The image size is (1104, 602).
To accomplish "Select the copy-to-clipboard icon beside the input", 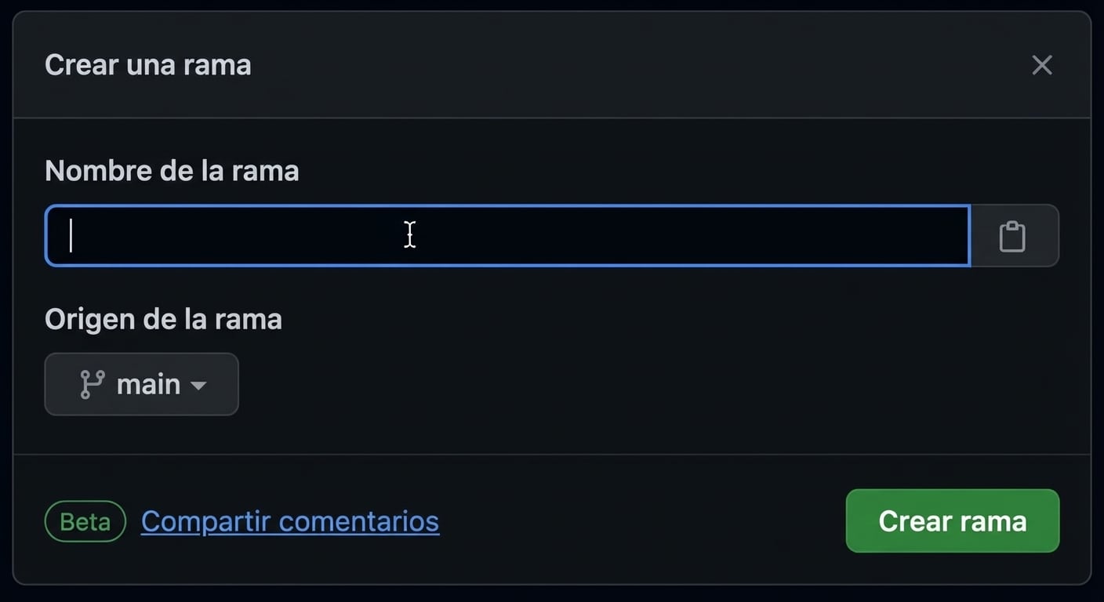I will 1012,235.
